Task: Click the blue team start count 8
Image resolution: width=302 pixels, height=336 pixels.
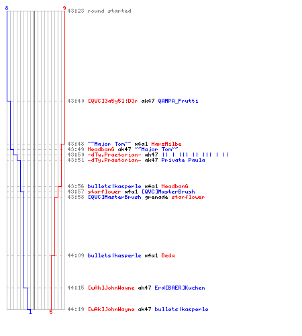Action: coord(7,8)
